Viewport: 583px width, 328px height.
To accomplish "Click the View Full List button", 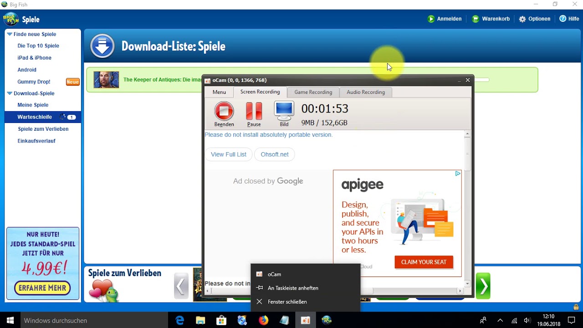I will (x=229, y=154).
